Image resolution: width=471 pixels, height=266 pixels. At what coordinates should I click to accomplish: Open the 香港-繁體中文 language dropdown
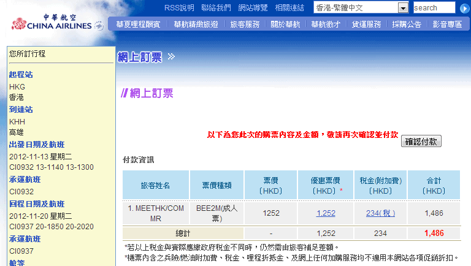pyautogui.click(x=403, y=8)
